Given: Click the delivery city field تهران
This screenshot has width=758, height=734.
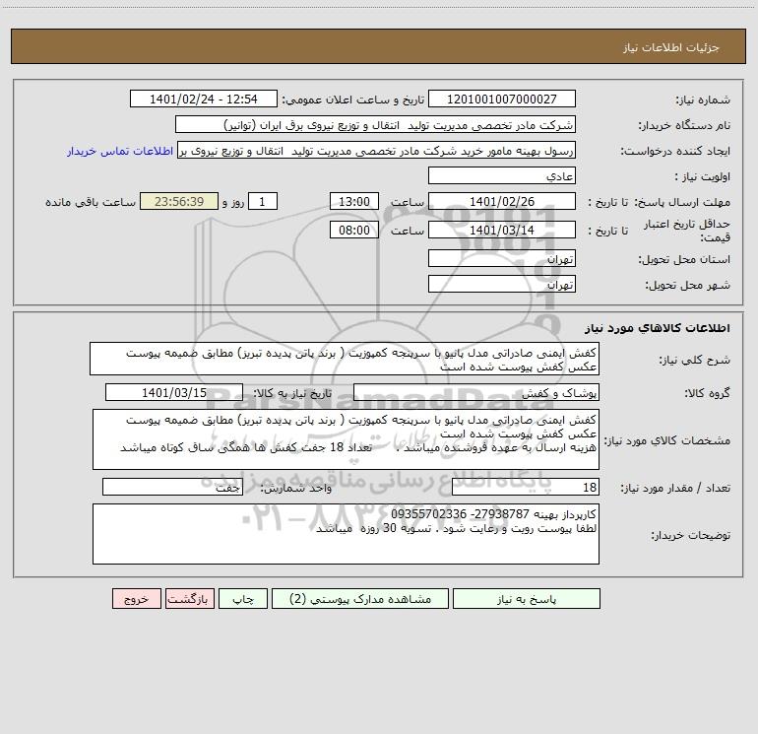Looking at the screenshot, I should 502,284.
